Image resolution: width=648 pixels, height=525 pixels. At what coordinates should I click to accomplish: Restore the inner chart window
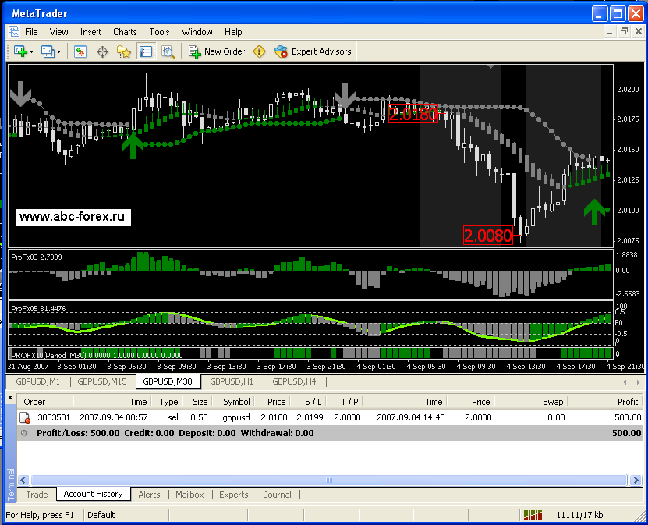pos(624,32)
